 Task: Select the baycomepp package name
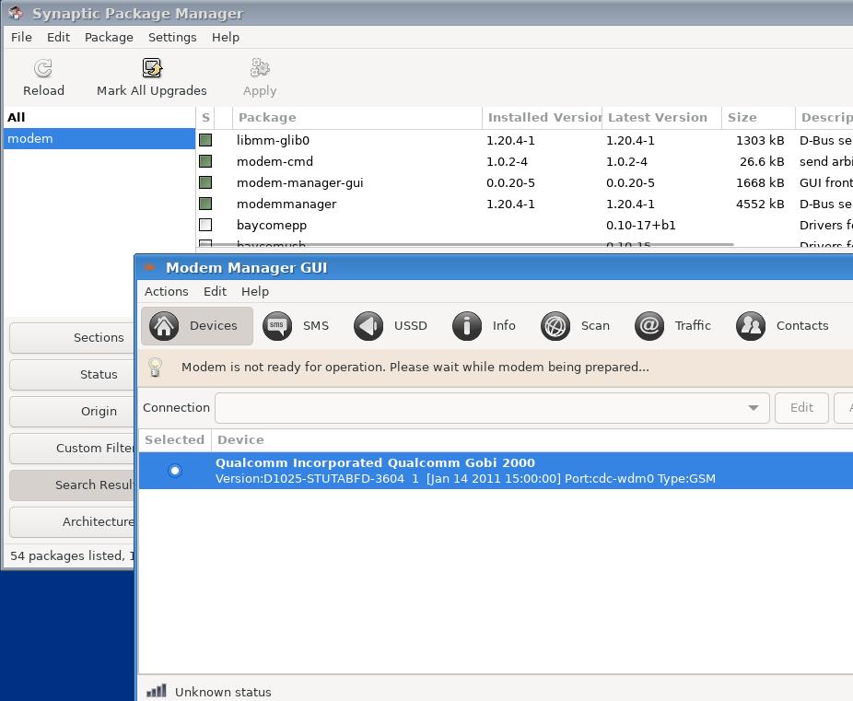[272, 225]
